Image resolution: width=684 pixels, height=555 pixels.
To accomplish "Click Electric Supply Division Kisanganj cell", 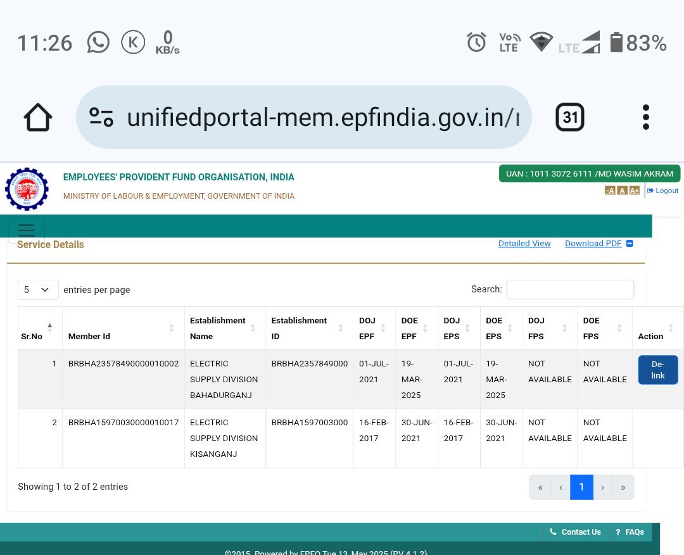I will point(224,438).
